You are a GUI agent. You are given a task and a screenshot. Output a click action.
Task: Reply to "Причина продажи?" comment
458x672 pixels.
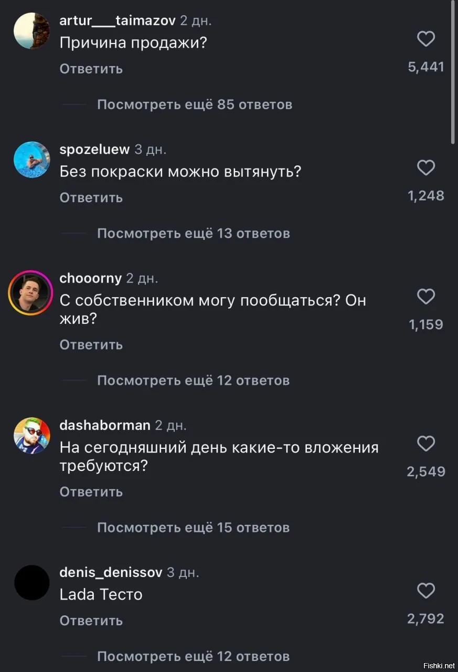pos(91,69)
